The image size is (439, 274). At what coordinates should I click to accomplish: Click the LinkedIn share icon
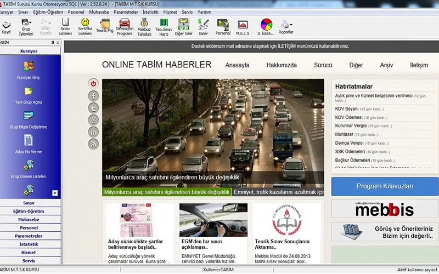[93, 132]
